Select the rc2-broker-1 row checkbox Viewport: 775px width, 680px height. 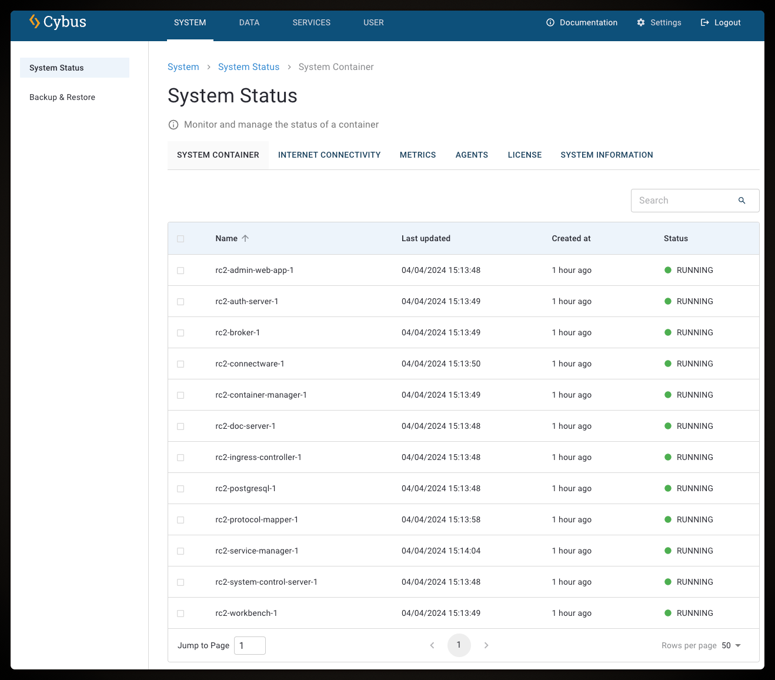click(181, 333)
